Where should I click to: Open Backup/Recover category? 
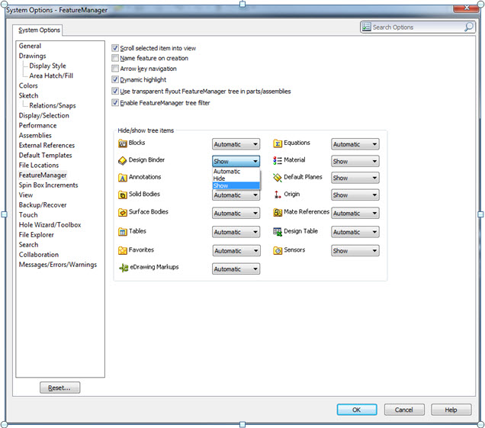click(43, 205)
